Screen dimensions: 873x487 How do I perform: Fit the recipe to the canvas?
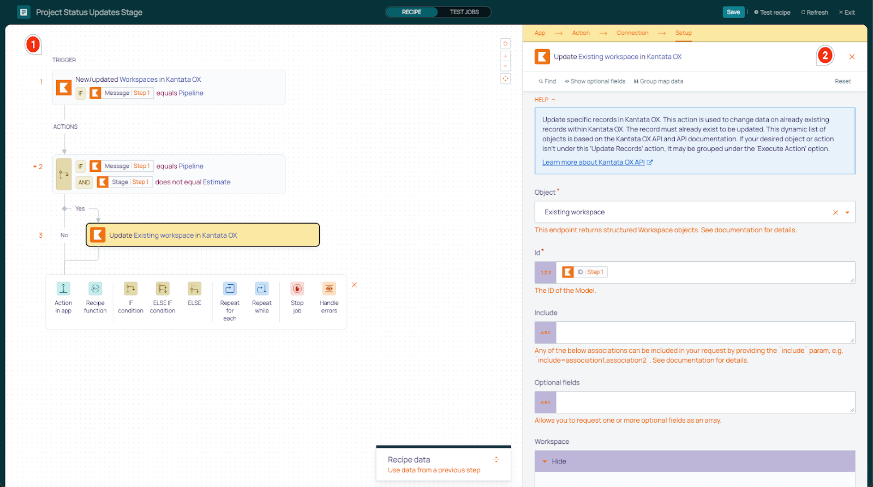tap(505, 79)
